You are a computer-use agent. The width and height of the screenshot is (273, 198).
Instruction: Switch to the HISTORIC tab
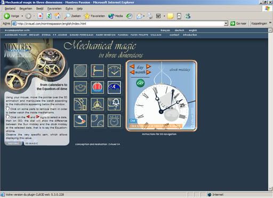click(x=14, y=143)
